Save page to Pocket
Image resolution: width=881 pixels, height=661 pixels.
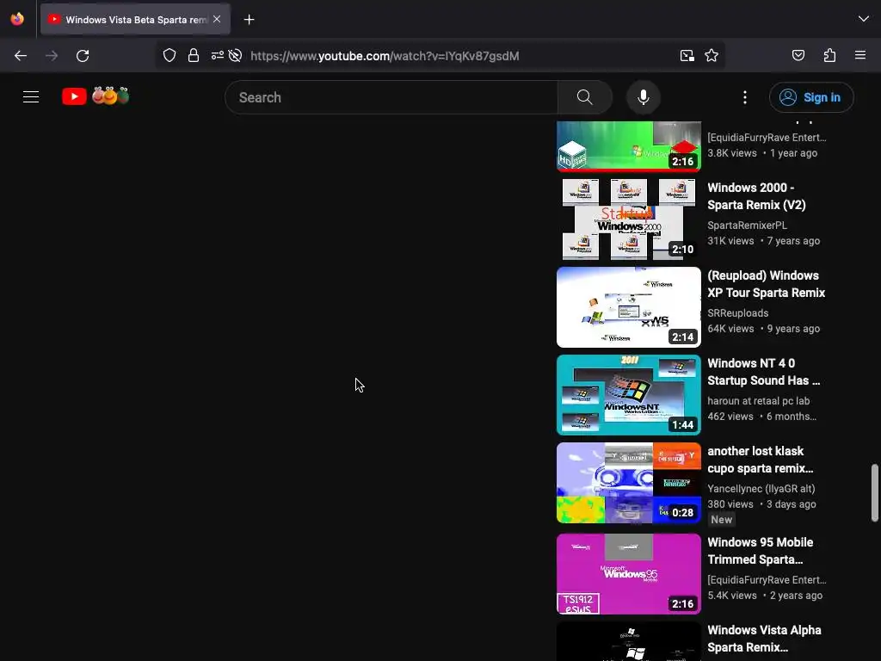798,55
